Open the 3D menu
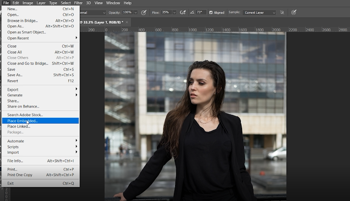Image resolution: width=350 pixels, height=201 pixels. (88, 3)
